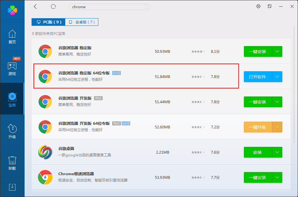Click the search field containing chrome
Screen dimensions: 298x197
(110, 7)
